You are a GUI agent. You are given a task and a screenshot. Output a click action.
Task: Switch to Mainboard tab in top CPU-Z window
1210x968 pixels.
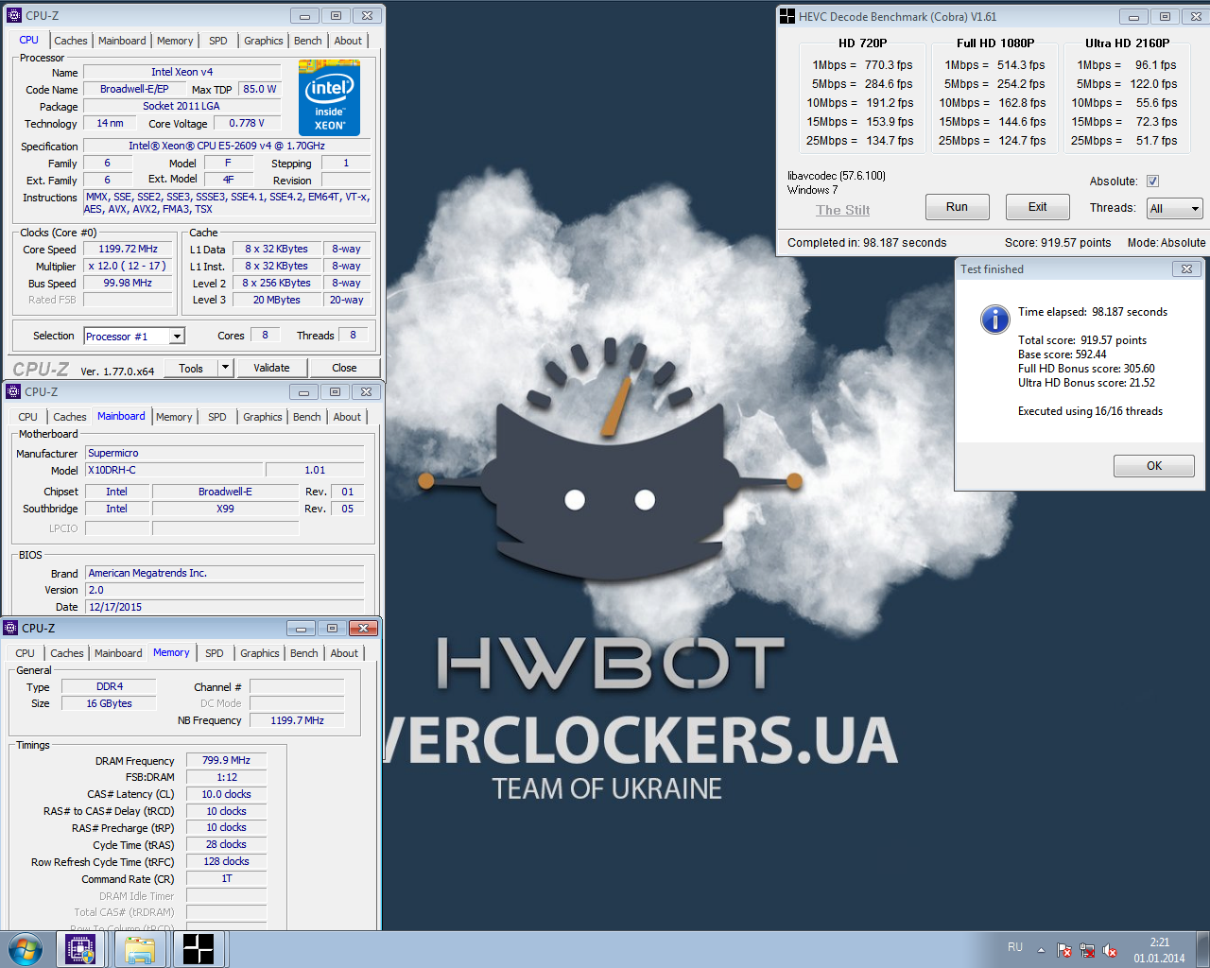[122, 41]
